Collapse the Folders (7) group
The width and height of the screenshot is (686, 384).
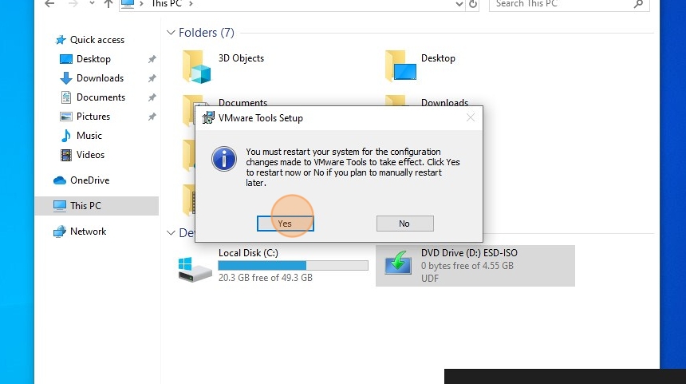(171, 33)
